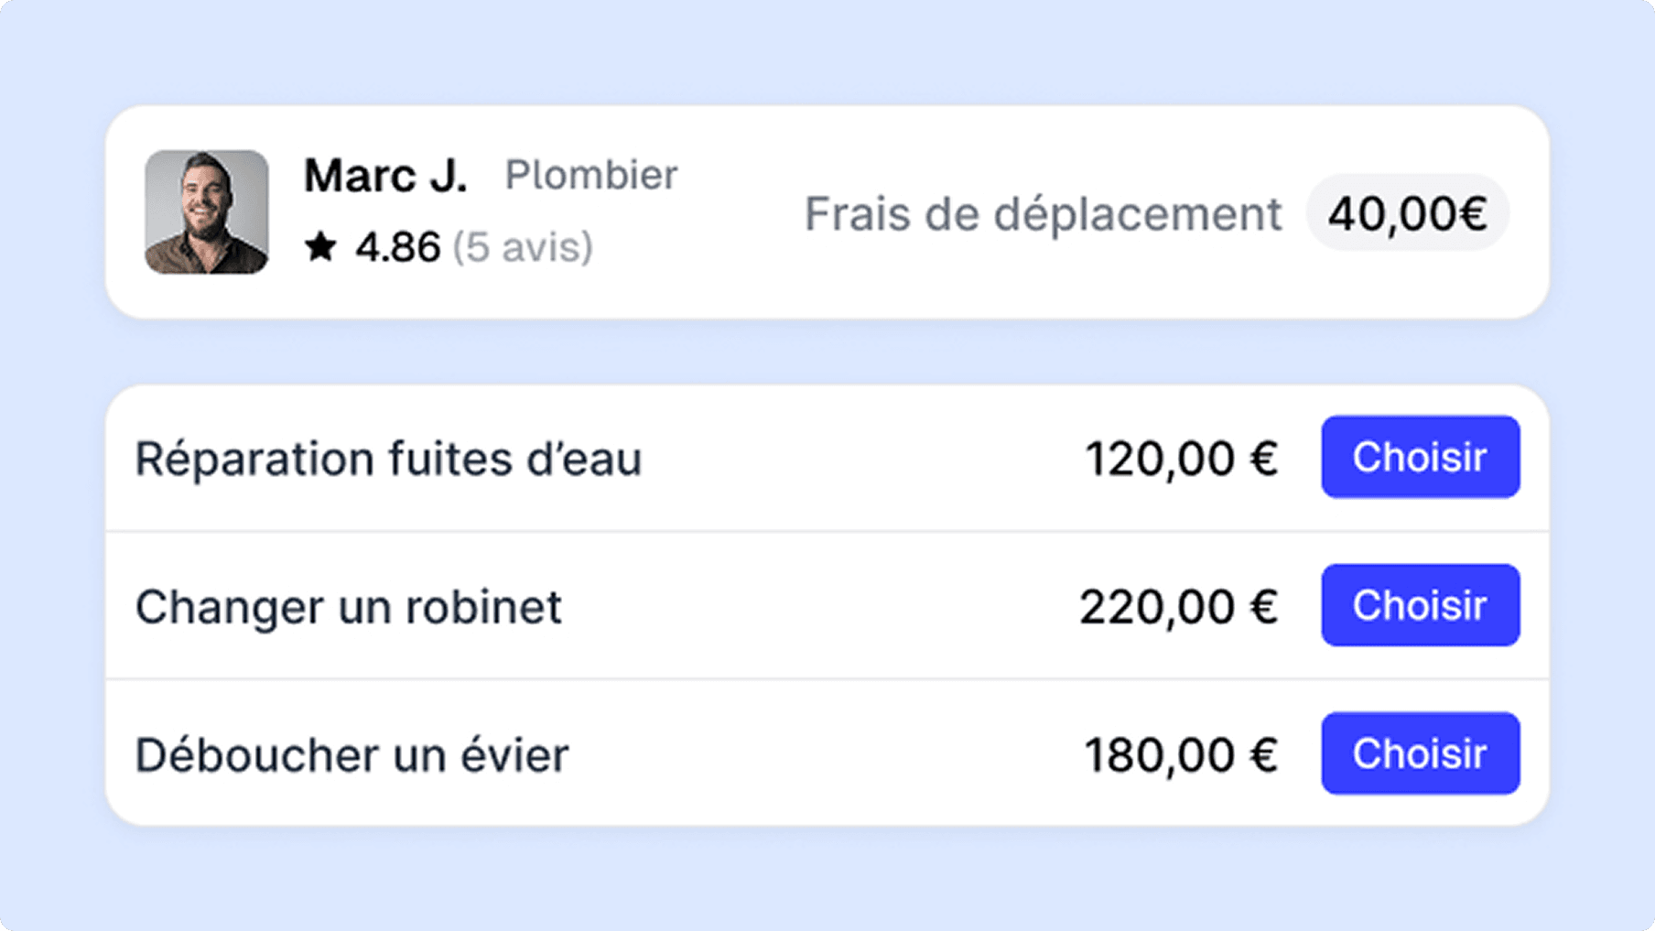Click the Plombier profession label
Viewport: 1655px width, 931px height.
click(591, 175)
